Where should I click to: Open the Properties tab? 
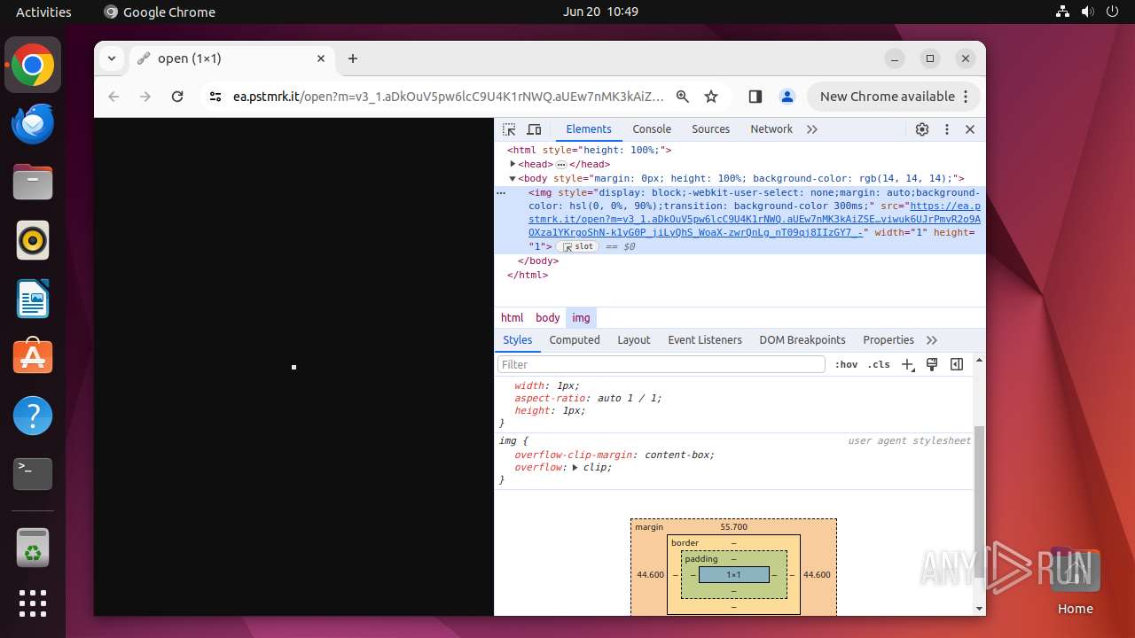click(x=888, y=340)
